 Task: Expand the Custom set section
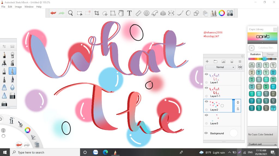(x=262, y=144)
